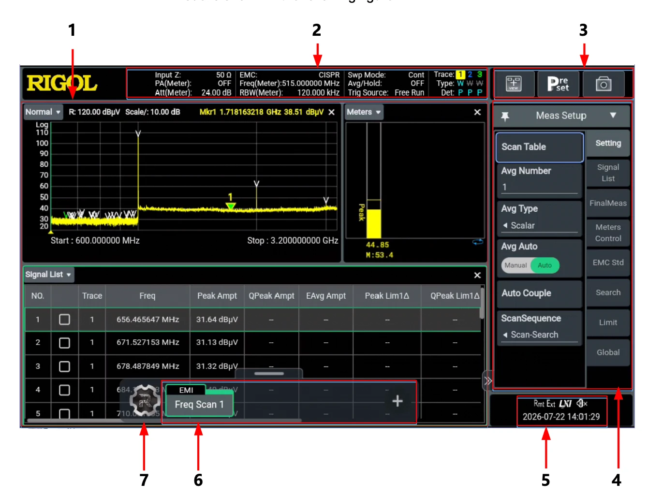Viewport: 648px width, 496px height.
Task: Pin the Meas Setup menu panel
Action: tap(505, 116)
